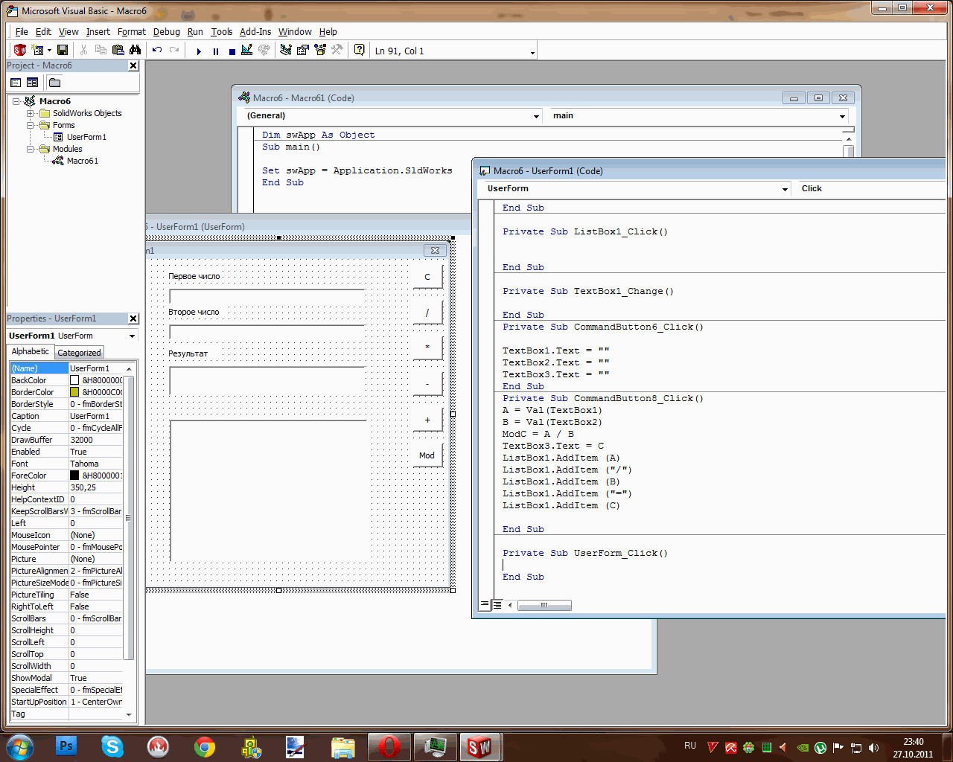Click the * multiply button on form
953x762 pixels.
click(427, 348)
